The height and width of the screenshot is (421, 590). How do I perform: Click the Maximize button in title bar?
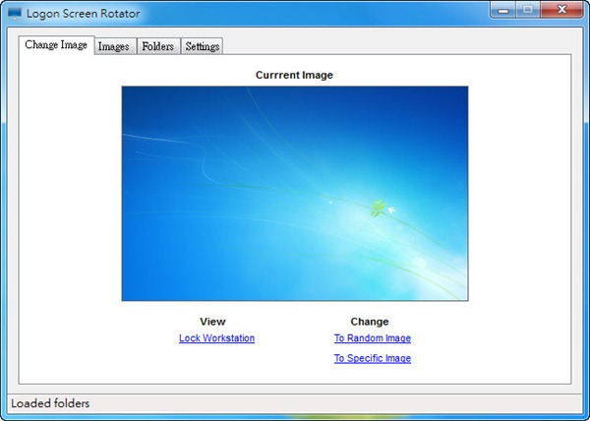527,10
